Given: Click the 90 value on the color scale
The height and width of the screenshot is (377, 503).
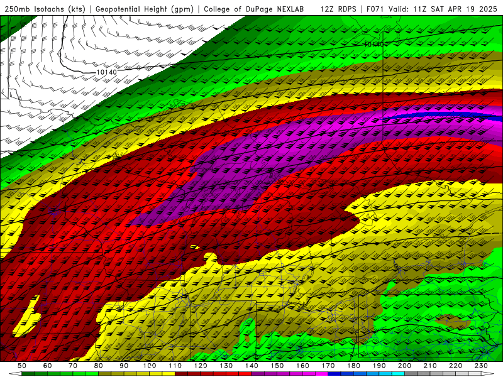Looking at the screenshot, I should point(124,366).
